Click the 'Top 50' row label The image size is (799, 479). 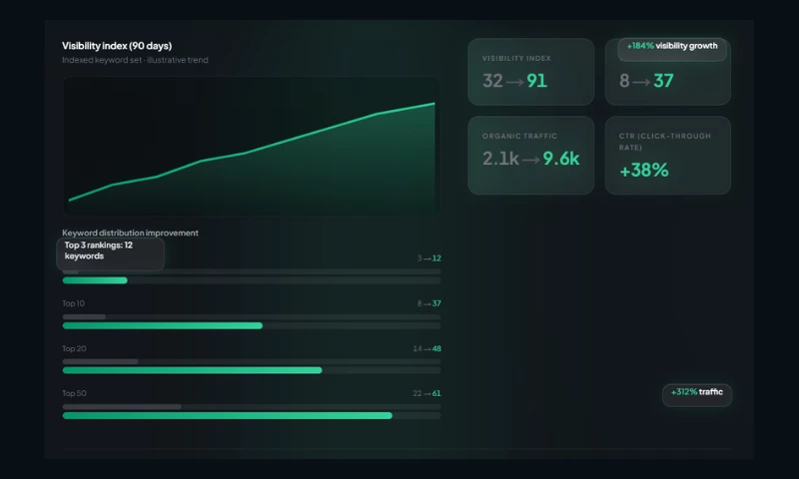click(x=74, y=393)
